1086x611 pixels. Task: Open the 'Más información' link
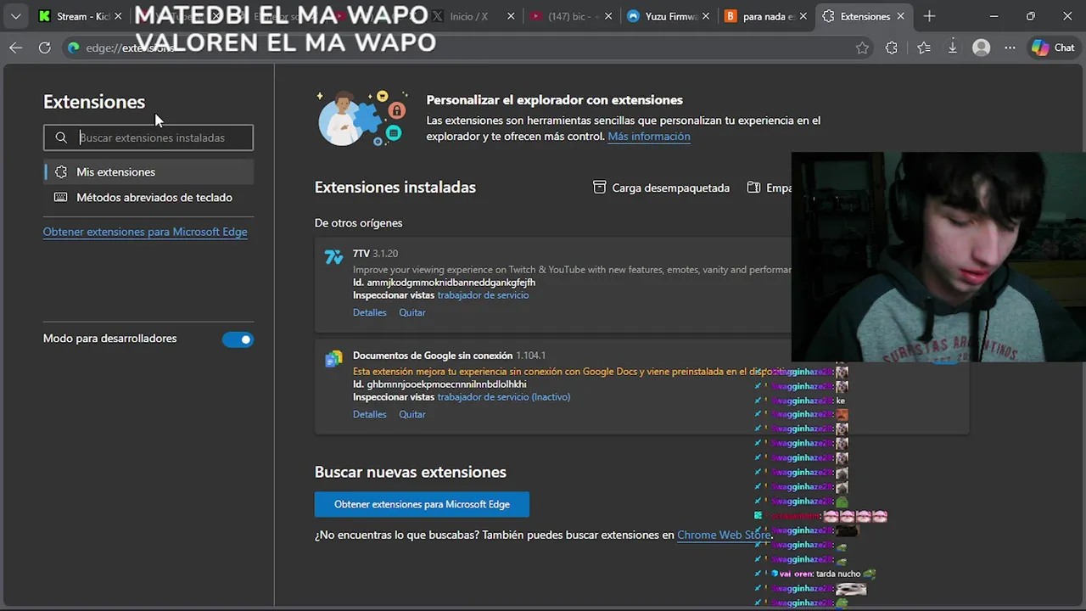coord(649,136)
